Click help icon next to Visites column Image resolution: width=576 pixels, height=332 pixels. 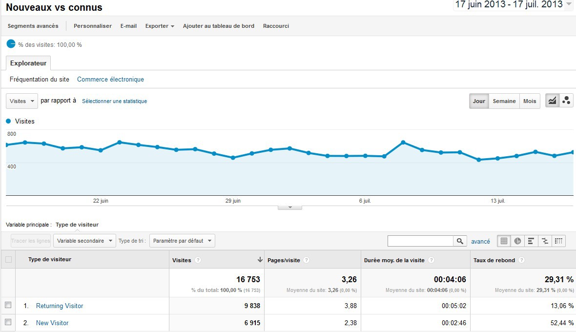pos(198,260)
